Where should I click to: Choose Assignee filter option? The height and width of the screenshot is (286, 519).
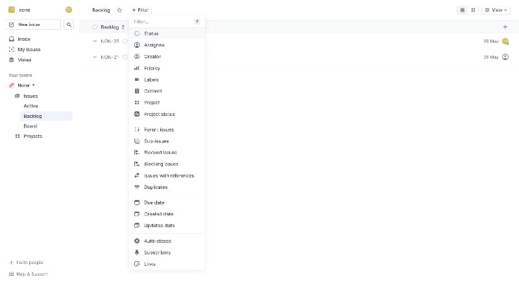point(167,45)
